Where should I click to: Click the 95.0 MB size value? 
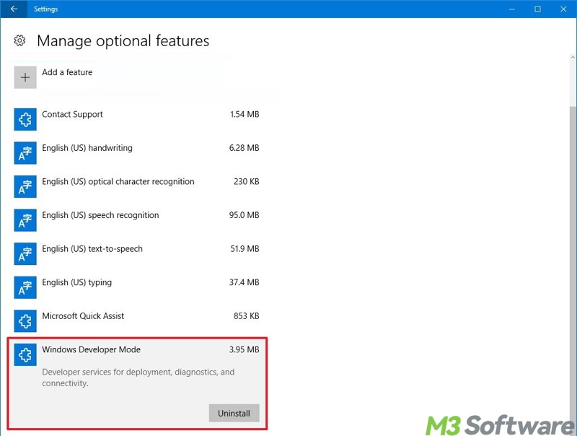(x=245, y=215)
